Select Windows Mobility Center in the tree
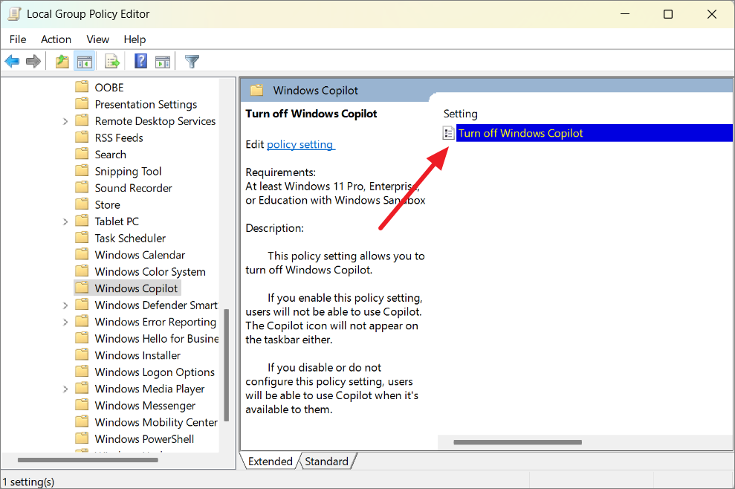Screen dimensions: 735x489 (x=156, y=422)
